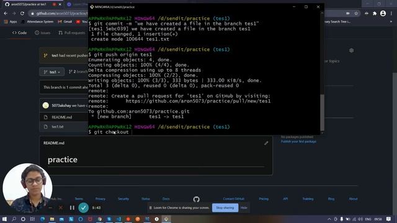Open the tes1 branch selector dropdown

tap(52, 72)
